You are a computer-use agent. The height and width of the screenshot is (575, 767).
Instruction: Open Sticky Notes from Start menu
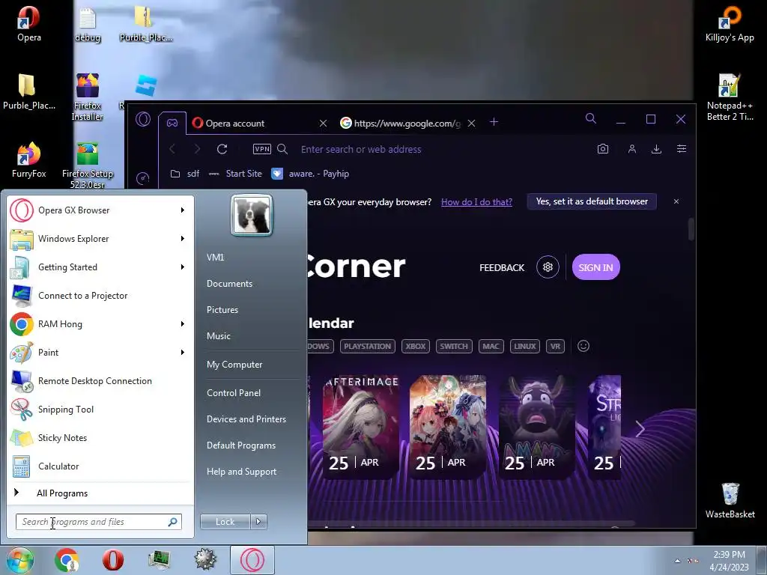[x=100, y=437]
